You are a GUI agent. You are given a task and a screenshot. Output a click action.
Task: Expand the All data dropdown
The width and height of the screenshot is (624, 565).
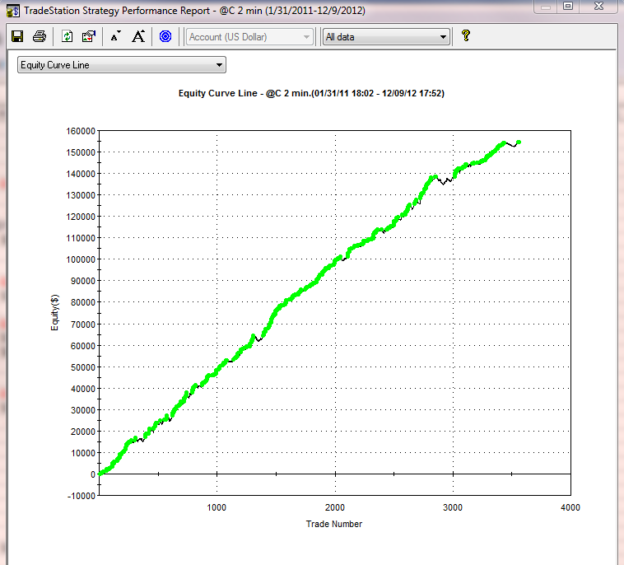coord(385,37)
